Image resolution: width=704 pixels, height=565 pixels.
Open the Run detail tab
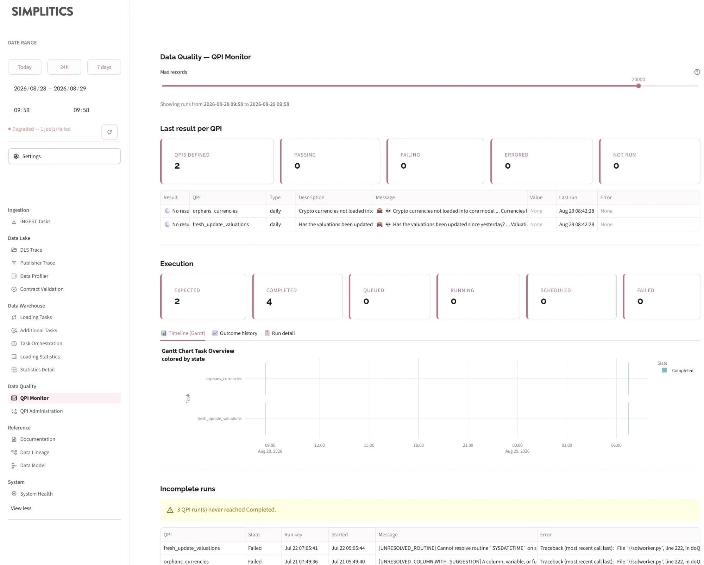point(280,333)
